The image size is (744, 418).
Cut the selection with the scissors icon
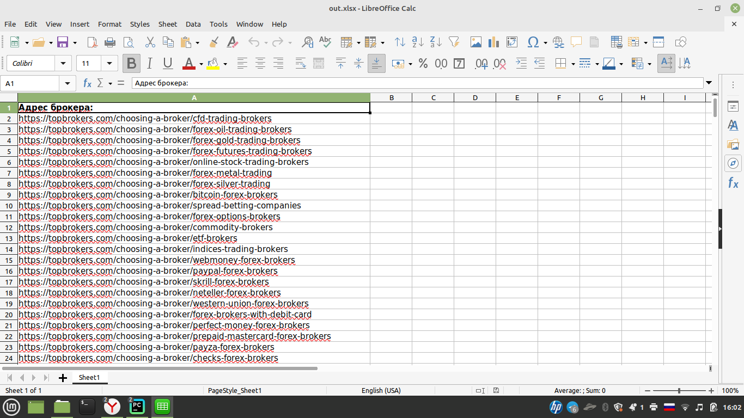coord(150,42)
